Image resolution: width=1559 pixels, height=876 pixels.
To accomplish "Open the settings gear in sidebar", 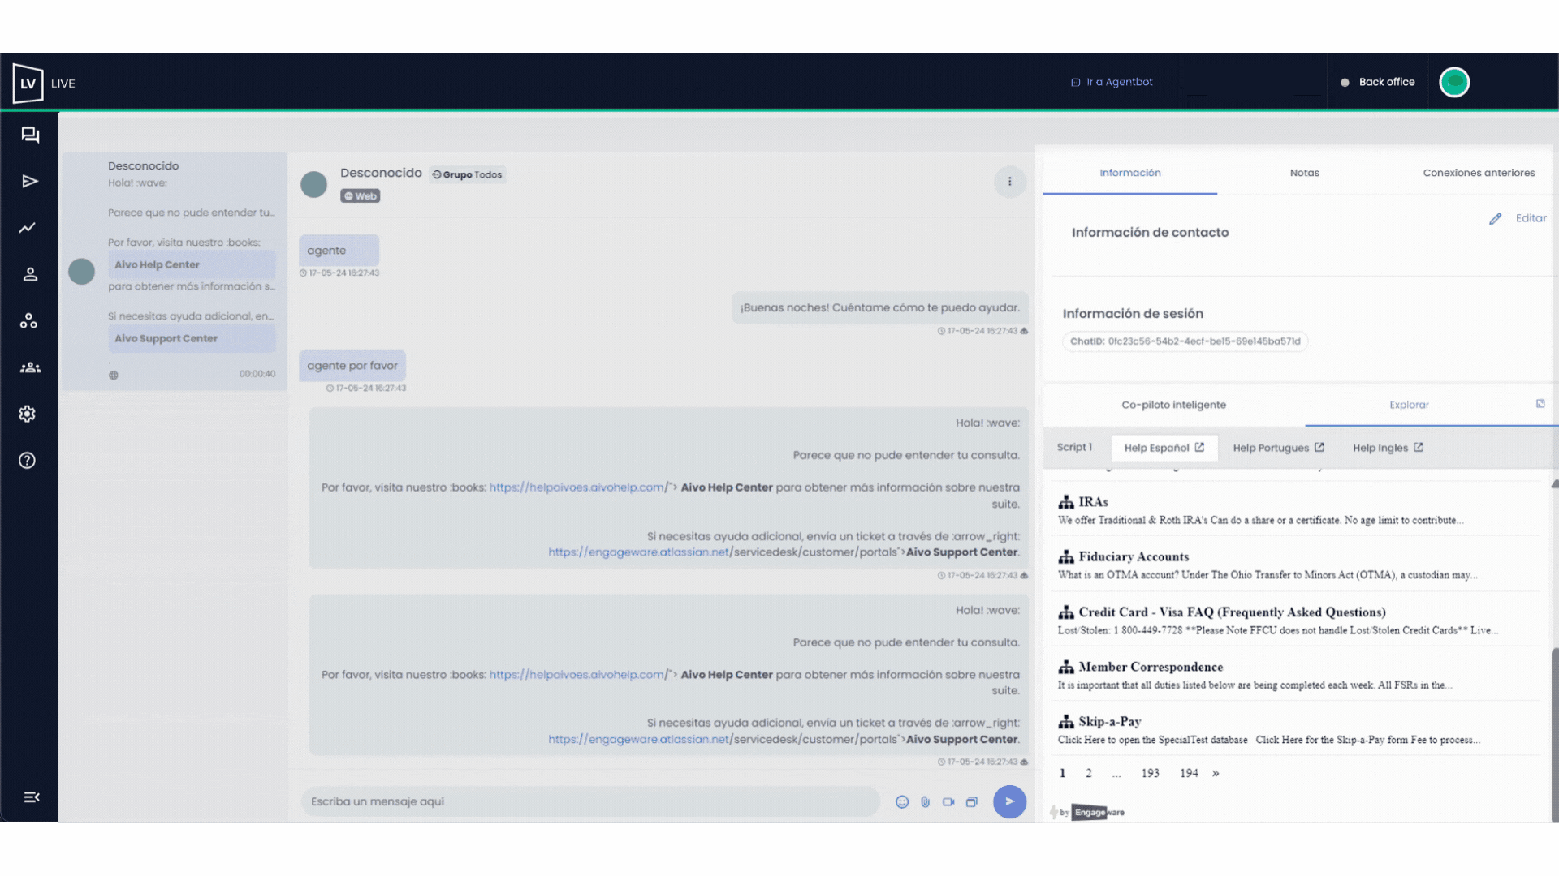I will (28, 414).
